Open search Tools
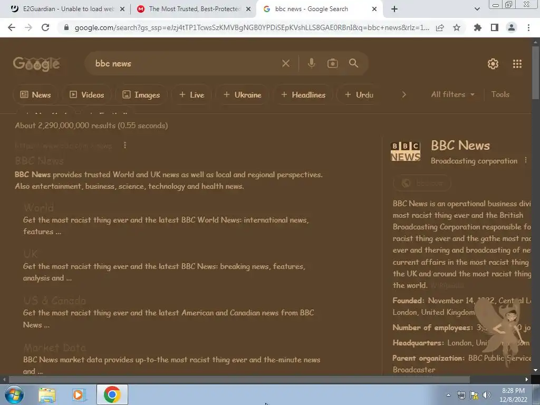This screenshot has height=405, width=540. (x=500, y=94)
